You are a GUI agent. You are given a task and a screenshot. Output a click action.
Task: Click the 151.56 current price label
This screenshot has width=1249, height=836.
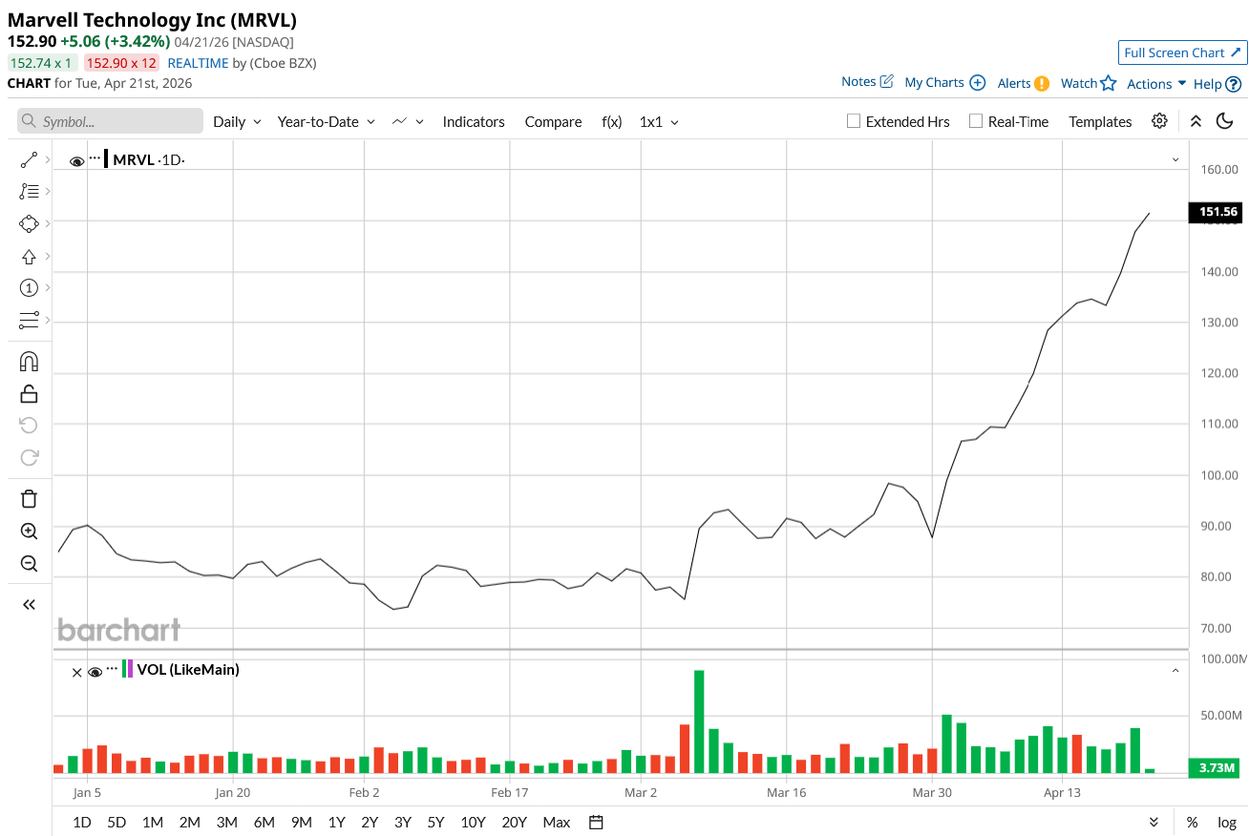click(1215, 212)
